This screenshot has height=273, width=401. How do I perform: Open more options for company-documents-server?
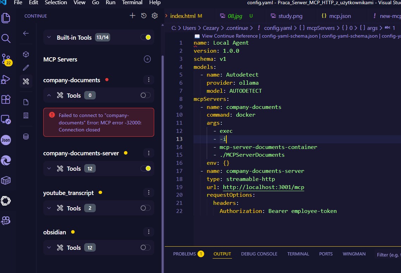pyautogui.click(x=149, y=153)
